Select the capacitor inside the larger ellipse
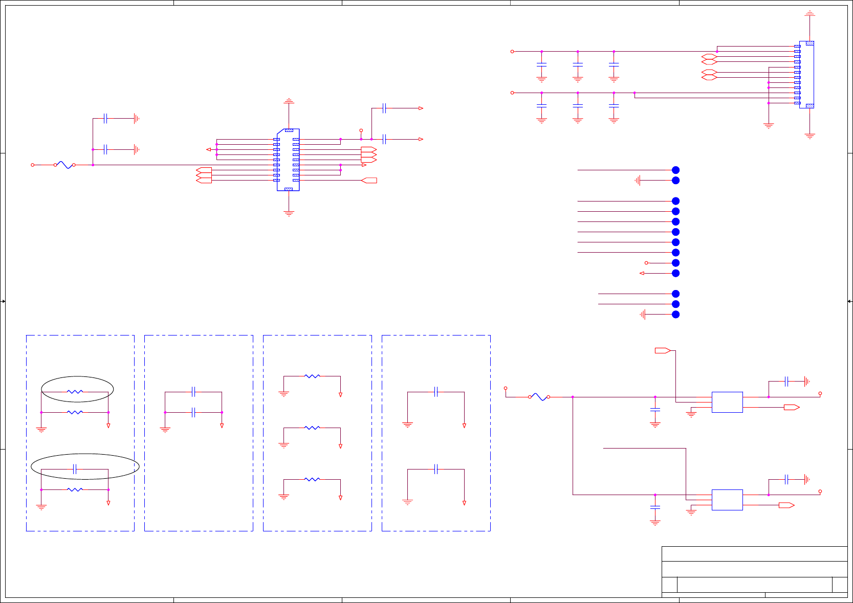 (75, 469)
